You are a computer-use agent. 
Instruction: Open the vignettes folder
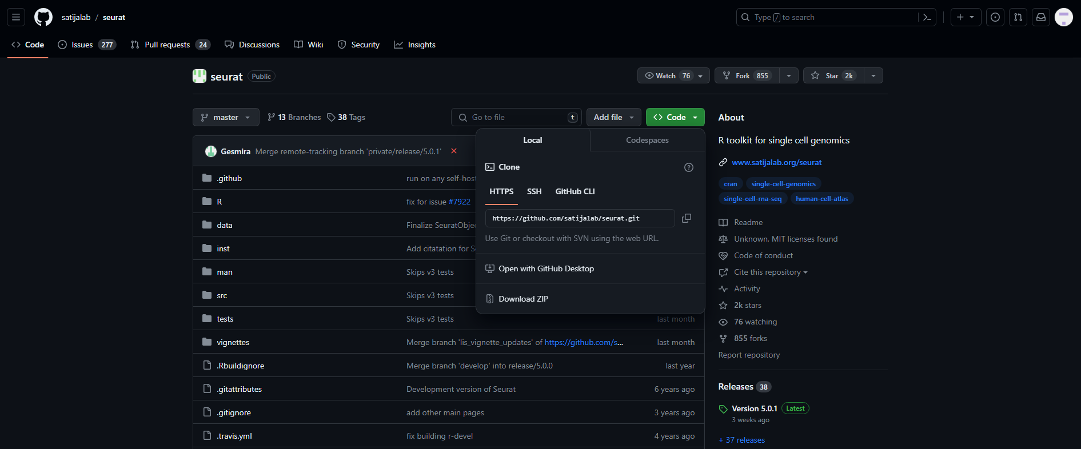click(233, 342)
